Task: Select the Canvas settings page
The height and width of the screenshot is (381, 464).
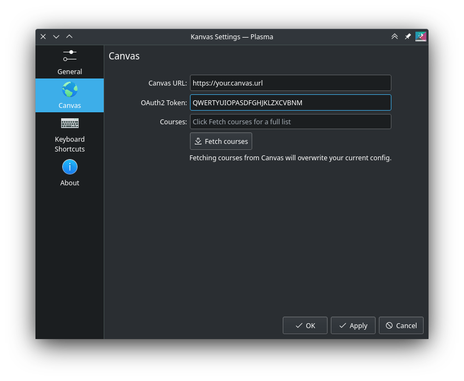Action: point(69,95)
